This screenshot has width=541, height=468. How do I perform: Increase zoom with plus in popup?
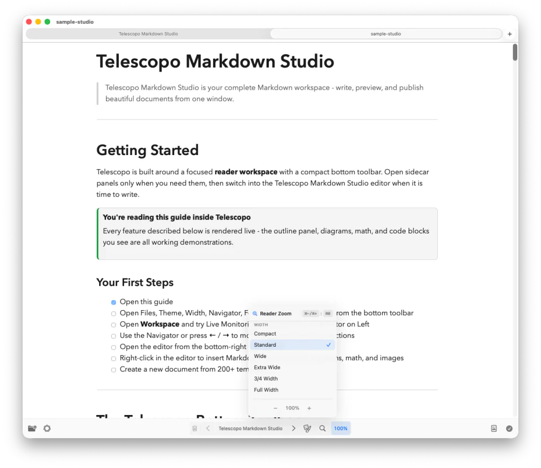pos(309,408)
